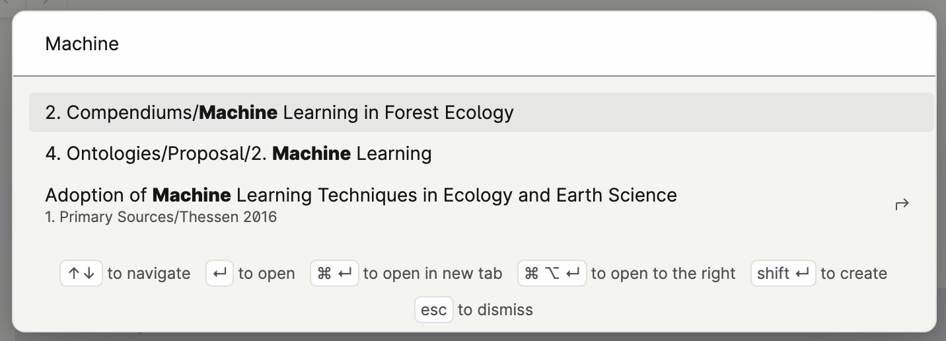This screenshot has height=341, width=946.
Task: Click the up-down arrows navigate key hint
Action: pos(81,274)
